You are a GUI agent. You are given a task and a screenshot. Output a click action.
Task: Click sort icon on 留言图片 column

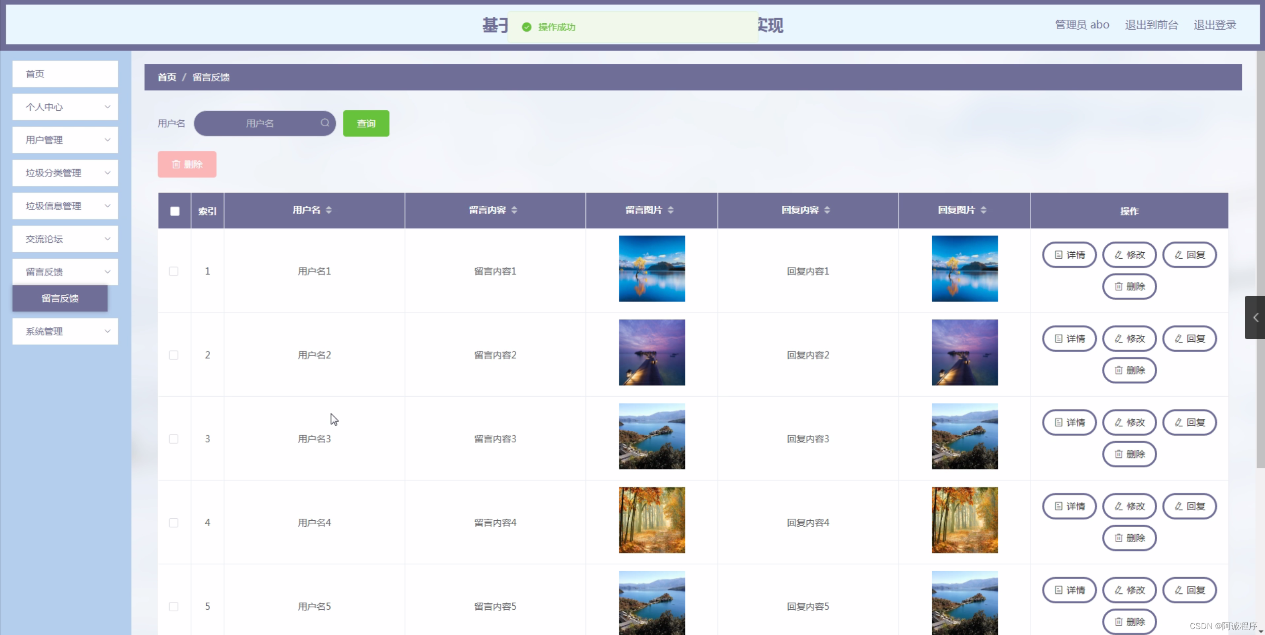[x=671, y=210]
